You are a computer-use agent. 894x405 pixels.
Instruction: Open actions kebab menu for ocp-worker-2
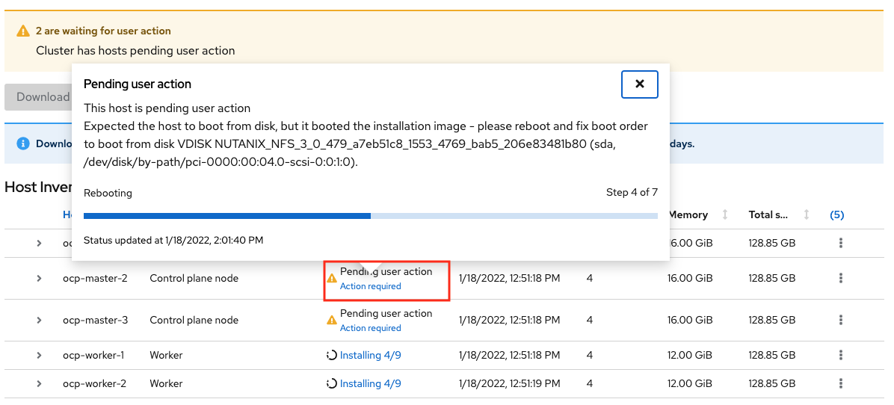pos(841,383)
